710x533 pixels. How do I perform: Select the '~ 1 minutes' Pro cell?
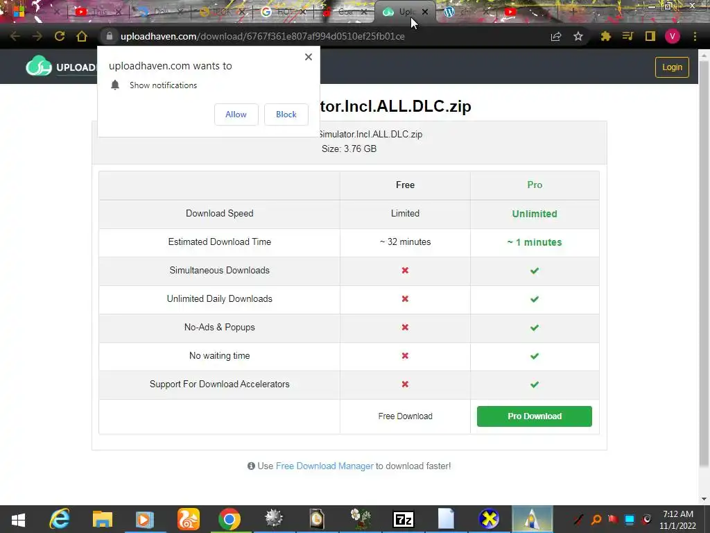click(535, 242)
